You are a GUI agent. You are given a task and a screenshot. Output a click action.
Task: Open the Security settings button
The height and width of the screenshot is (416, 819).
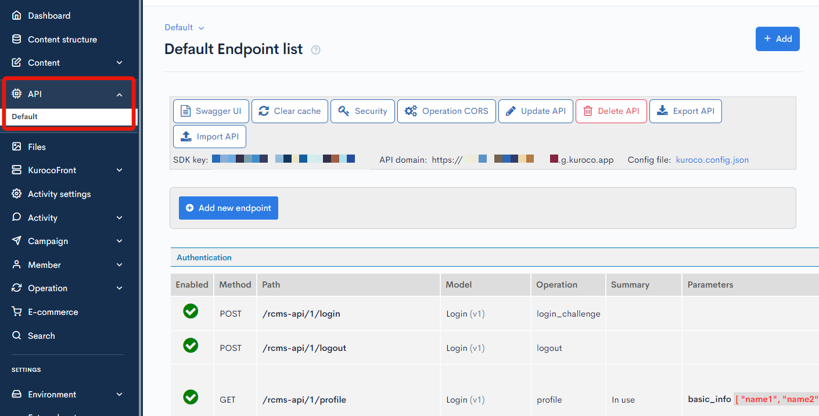[362, 111]
